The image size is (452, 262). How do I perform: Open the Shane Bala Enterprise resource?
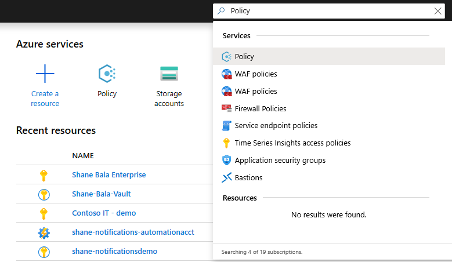(109, 174)
